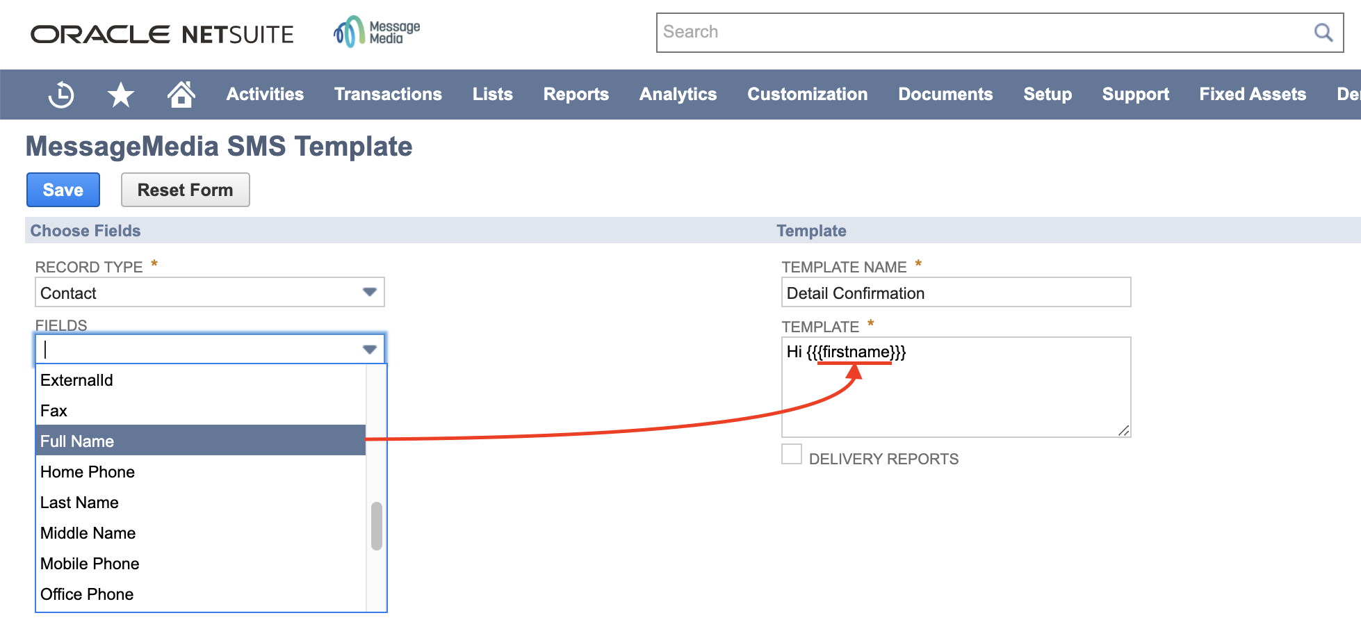Screen dimensions: 1361x620
Task: Open the Documents menu
Action: (x=945, y=94)
